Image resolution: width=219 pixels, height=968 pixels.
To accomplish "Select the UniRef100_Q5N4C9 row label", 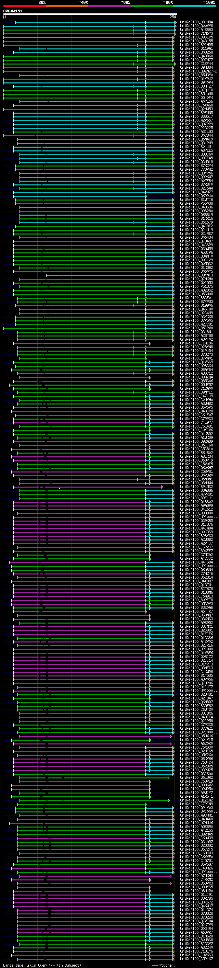I will pos(196,139).
